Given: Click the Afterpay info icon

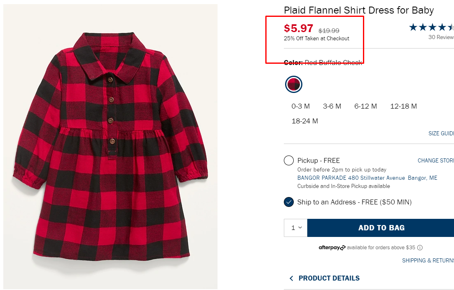Looking at the screenshot, I should 420,248.
